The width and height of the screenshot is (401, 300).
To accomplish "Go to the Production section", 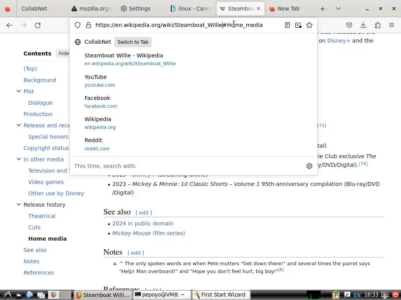I will (x=38, y=114).
